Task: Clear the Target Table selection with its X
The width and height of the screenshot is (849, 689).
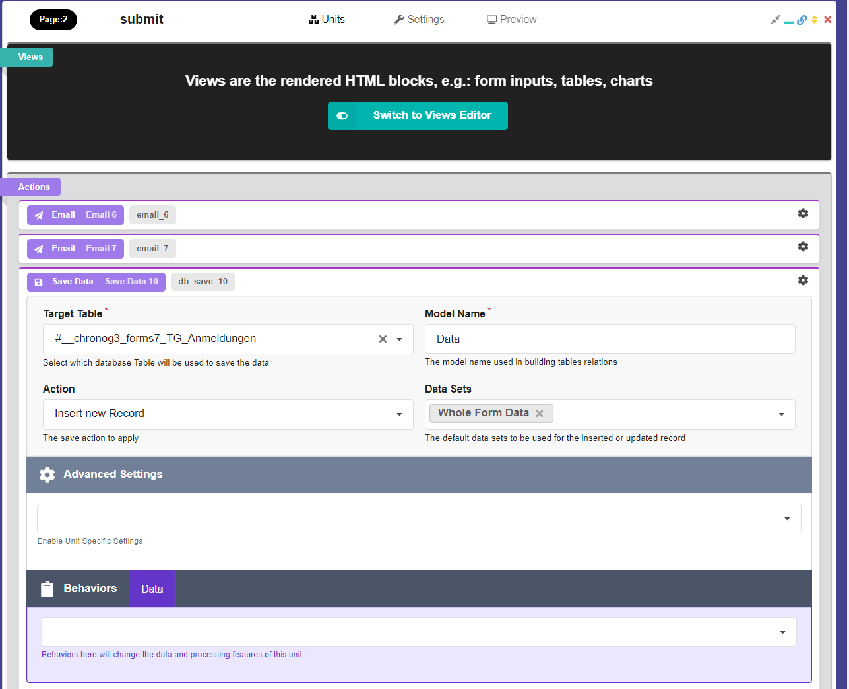Action: coord(383,339)
